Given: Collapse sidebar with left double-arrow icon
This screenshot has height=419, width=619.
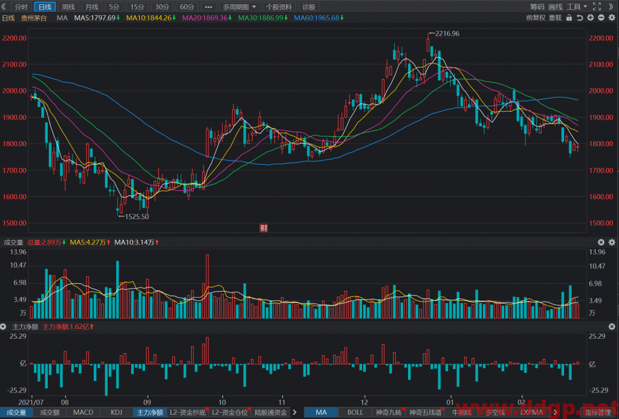Looking at the screenshot, I should [x=4, y=7].
